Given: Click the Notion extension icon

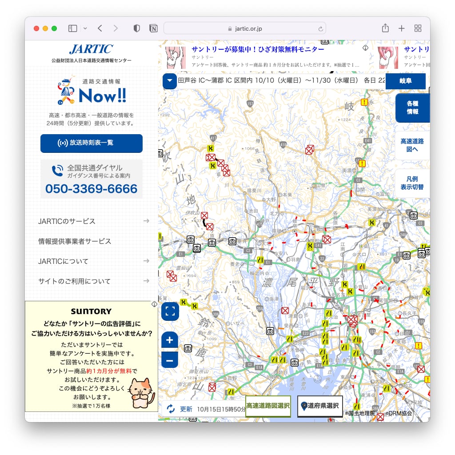Looking at the screenshot, I should pyautogui.click(x=153, y=28).
